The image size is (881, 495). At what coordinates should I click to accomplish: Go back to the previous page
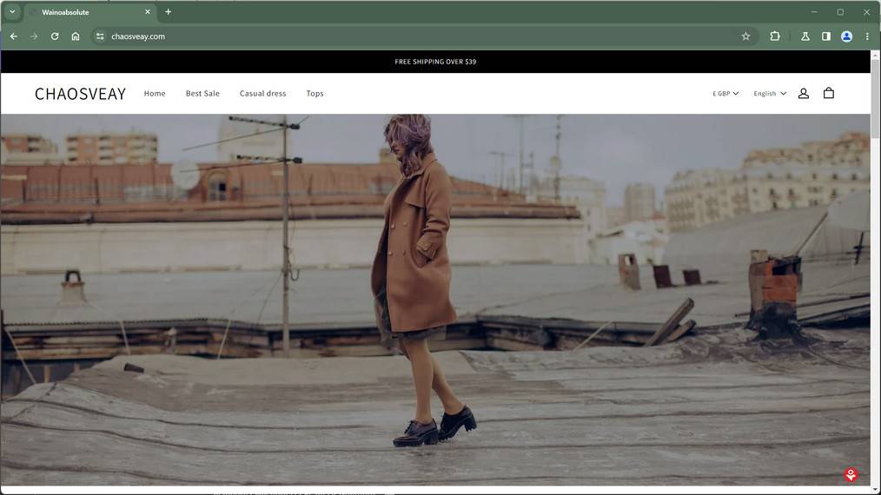coord(14,36)
